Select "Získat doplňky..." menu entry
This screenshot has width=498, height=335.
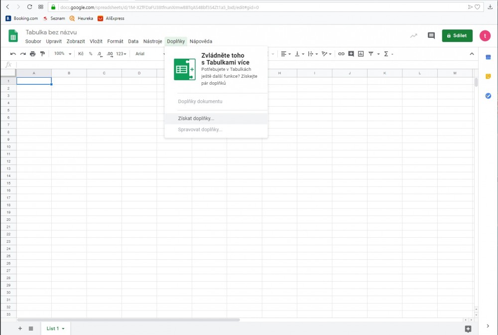[196, 119]
